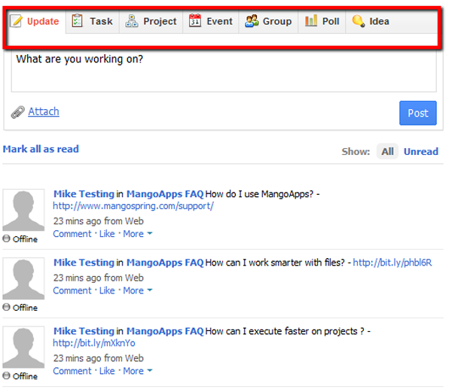
Task: Like the 'work smarter with files' post
Action: (107, 290)
